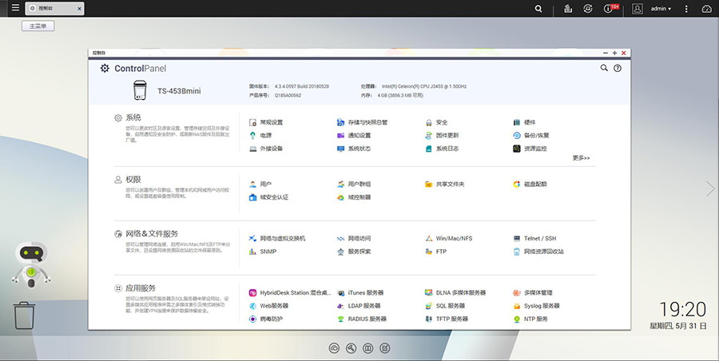The width and height of the screenshot is (719, 361).
Task: Open 固件更新 firmware update settings
Action: point(447,135)
